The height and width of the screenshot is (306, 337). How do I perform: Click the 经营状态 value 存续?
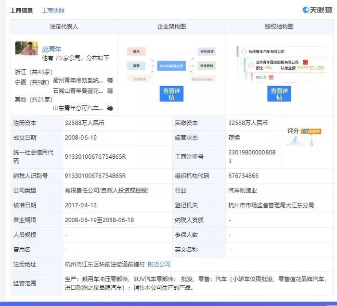(234, 138)
